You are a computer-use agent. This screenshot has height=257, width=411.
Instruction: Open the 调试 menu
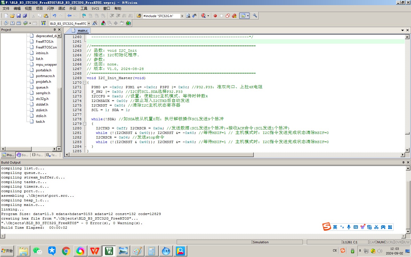pyautogui.click(x=62, y=9)
